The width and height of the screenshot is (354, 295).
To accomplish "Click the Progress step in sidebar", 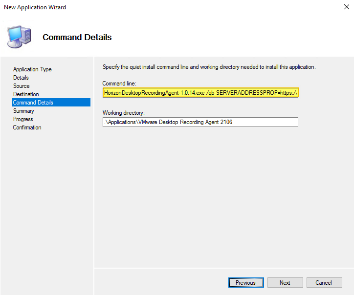I will [x=23, y=119].
